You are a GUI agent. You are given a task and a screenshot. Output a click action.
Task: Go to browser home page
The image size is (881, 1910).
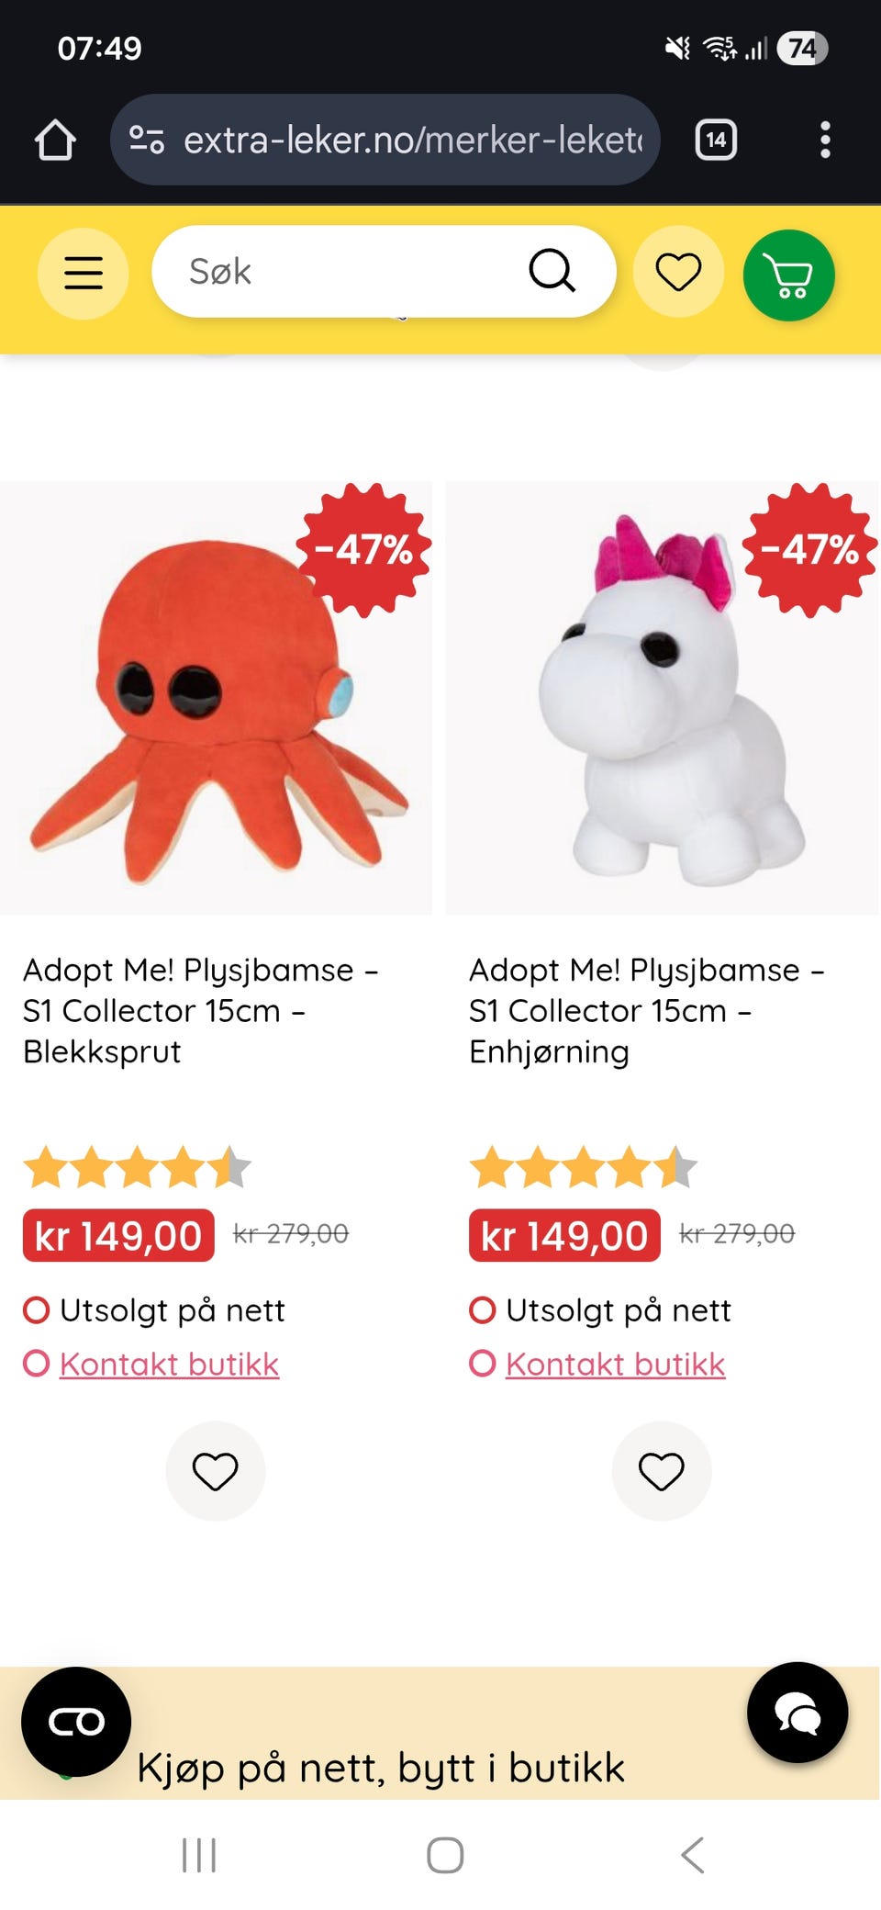pyautogui.click(x=55, y=140)
